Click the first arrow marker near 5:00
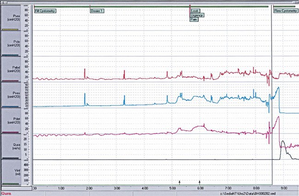The image size is (299, 196). [x=179, y=182]
